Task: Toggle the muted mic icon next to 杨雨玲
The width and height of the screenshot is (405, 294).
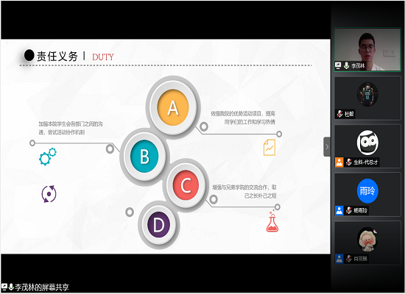Action: [349, 210]
